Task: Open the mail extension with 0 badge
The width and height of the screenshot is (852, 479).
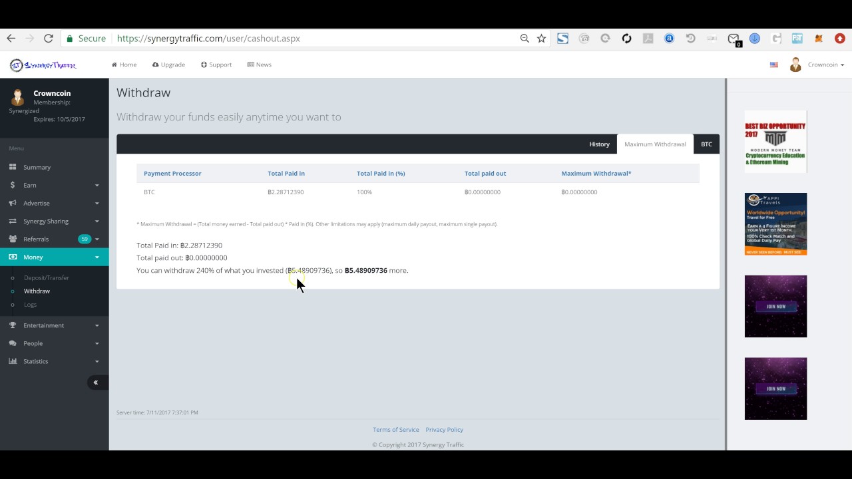Action: click(734, 40)
